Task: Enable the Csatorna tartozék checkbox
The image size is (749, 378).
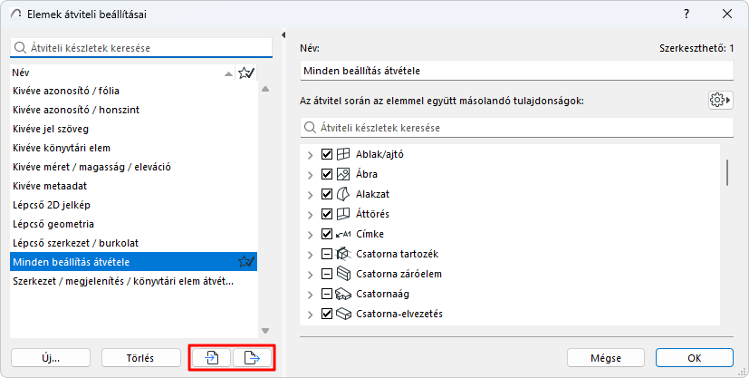Action: [327, 254]
